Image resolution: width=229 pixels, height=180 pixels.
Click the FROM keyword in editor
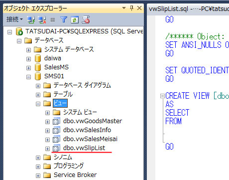173,121
